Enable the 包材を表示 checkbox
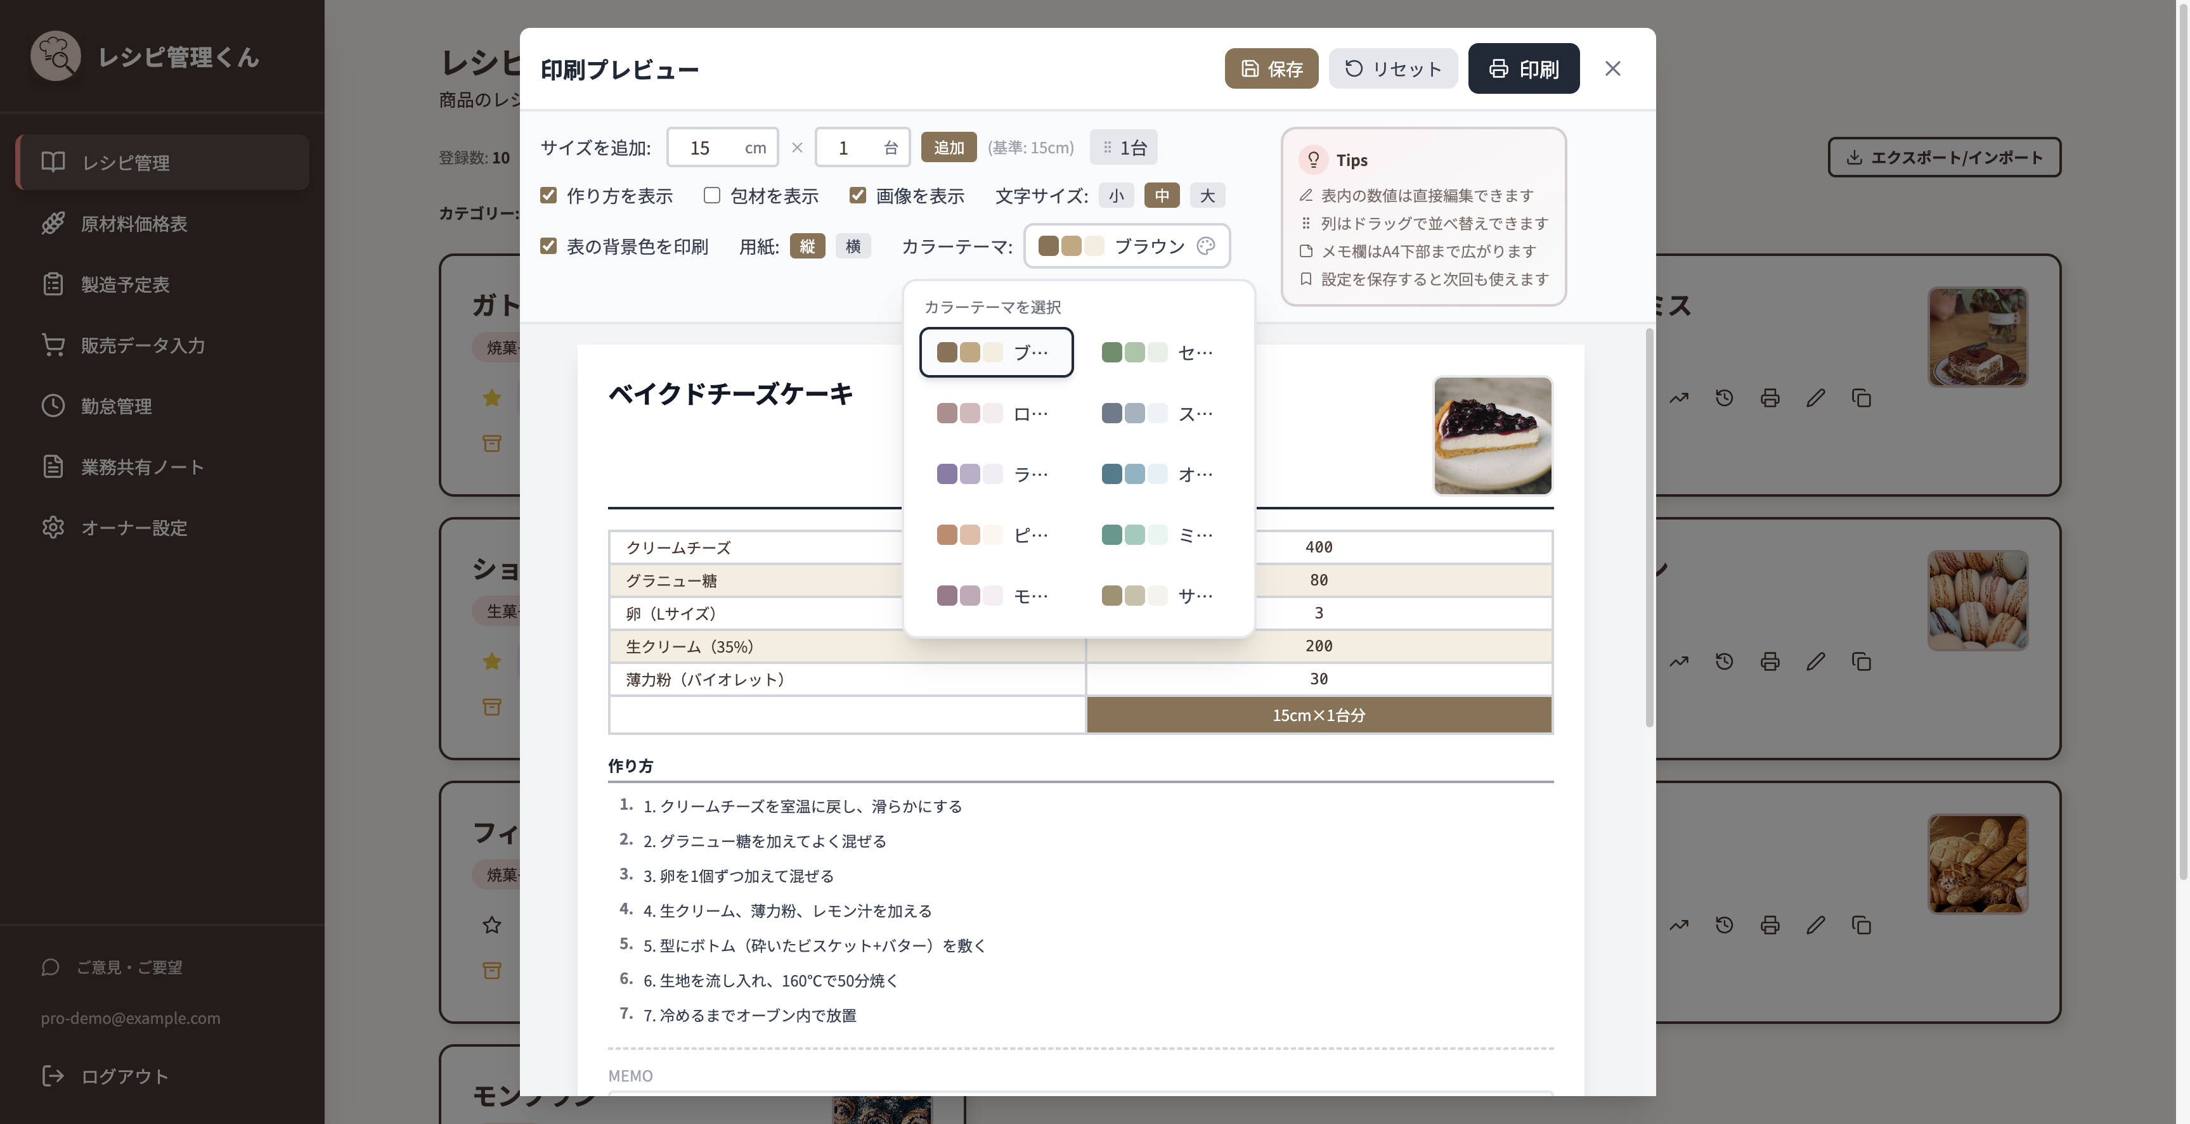The width and height of the screenshot is (2190, 1124). [x=711, y=195]
